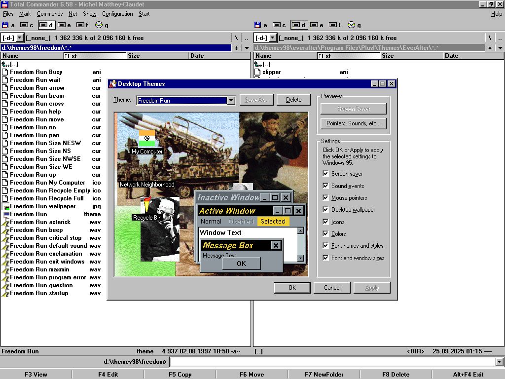Image resolution: width=505 pixels, height=379 pixels.
Task: Uncheck the Screen saver checkbox
Action: pyautogui.click(x=325, y=174)
